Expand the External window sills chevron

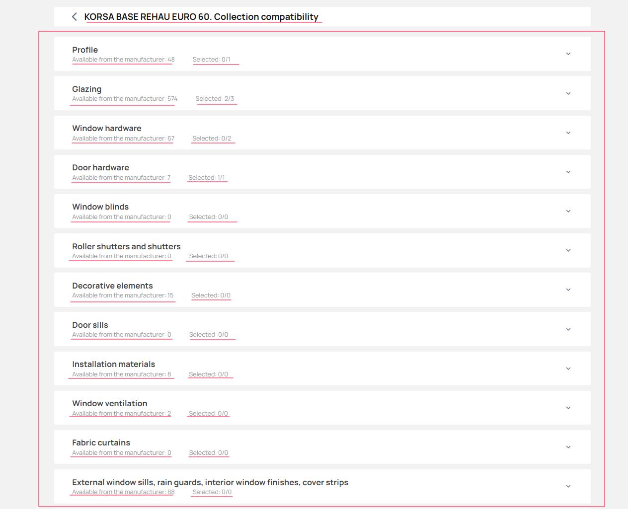click(568, 486)
